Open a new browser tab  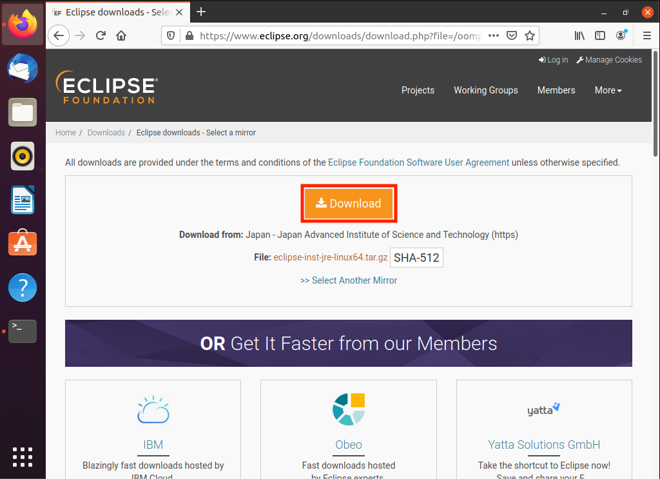coord(201,12)
